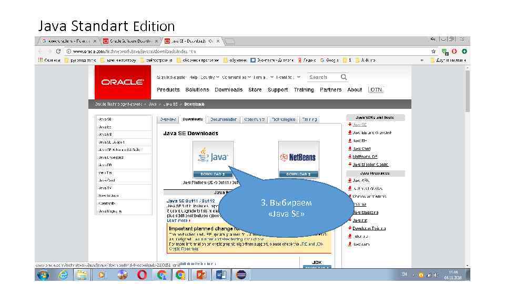
Task: Click the browser address bar URL
Action: coord(134,51)
